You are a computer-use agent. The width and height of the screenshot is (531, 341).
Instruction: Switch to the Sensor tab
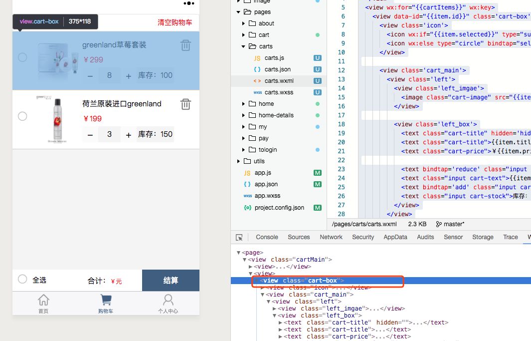coord(453,237)
